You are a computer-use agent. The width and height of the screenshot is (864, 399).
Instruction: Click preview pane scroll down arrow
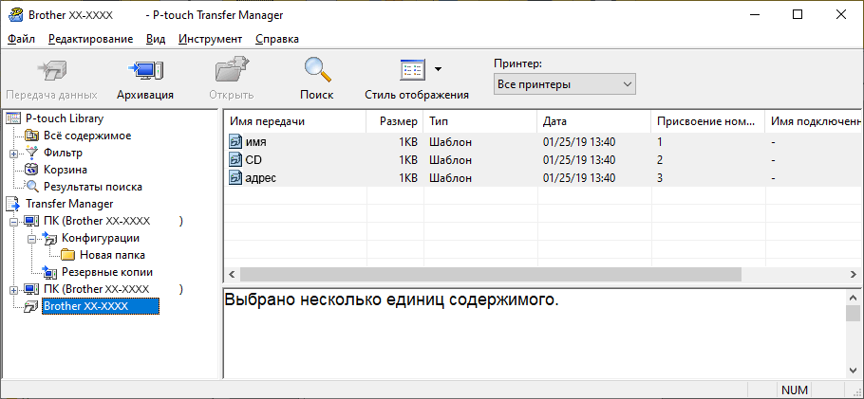click(x=854, y=371)
